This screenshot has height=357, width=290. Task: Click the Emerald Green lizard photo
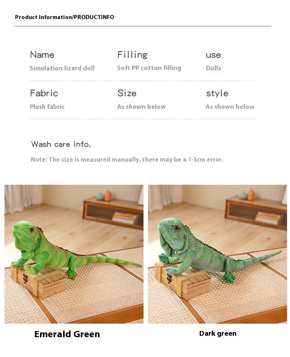(x=74, y=254)
